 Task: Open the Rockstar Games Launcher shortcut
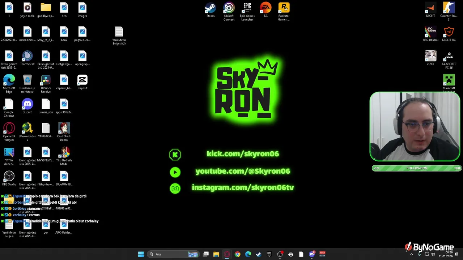(284, 12)
